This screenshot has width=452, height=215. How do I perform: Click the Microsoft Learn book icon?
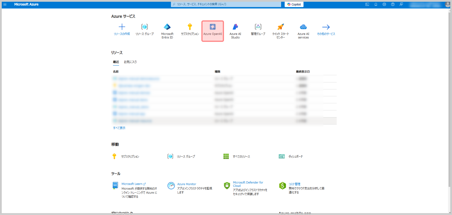point(115,186)
